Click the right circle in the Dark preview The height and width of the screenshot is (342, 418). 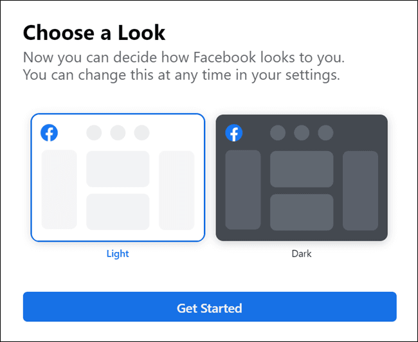[325, 133]
